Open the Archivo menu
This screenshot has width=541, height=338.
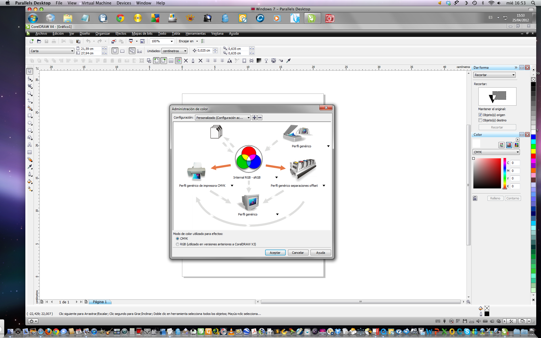(41, 34)
